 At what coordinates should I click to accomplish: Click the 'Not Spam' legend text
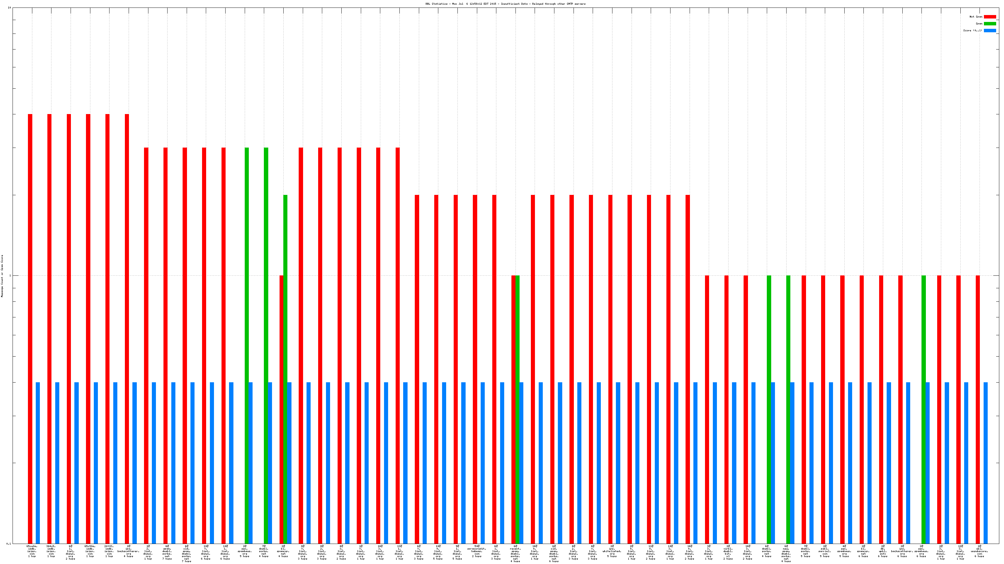pos(976,17)
